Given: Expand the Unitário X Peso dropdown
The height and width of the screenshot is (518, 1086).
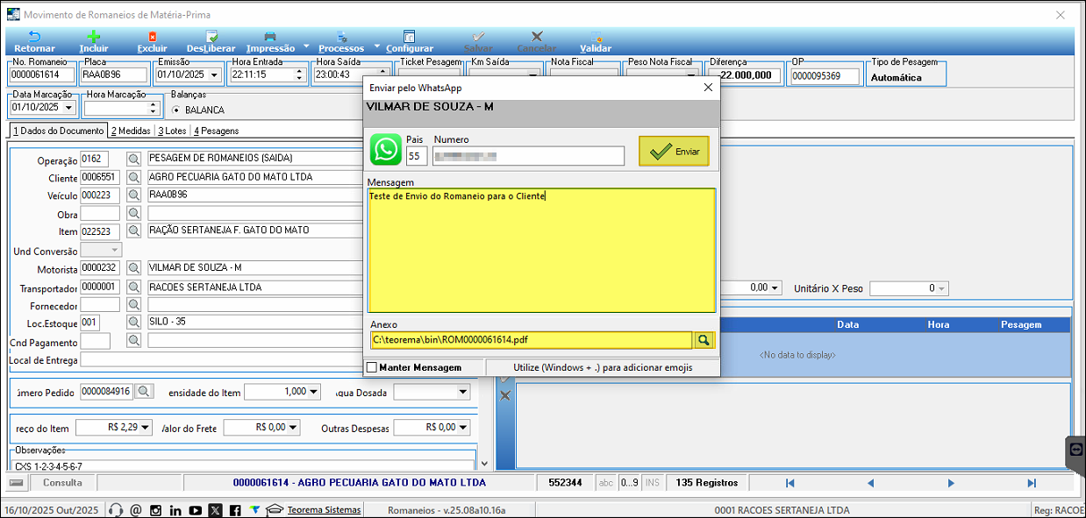Looking at the screenshot, I should (x=941, y=288).
